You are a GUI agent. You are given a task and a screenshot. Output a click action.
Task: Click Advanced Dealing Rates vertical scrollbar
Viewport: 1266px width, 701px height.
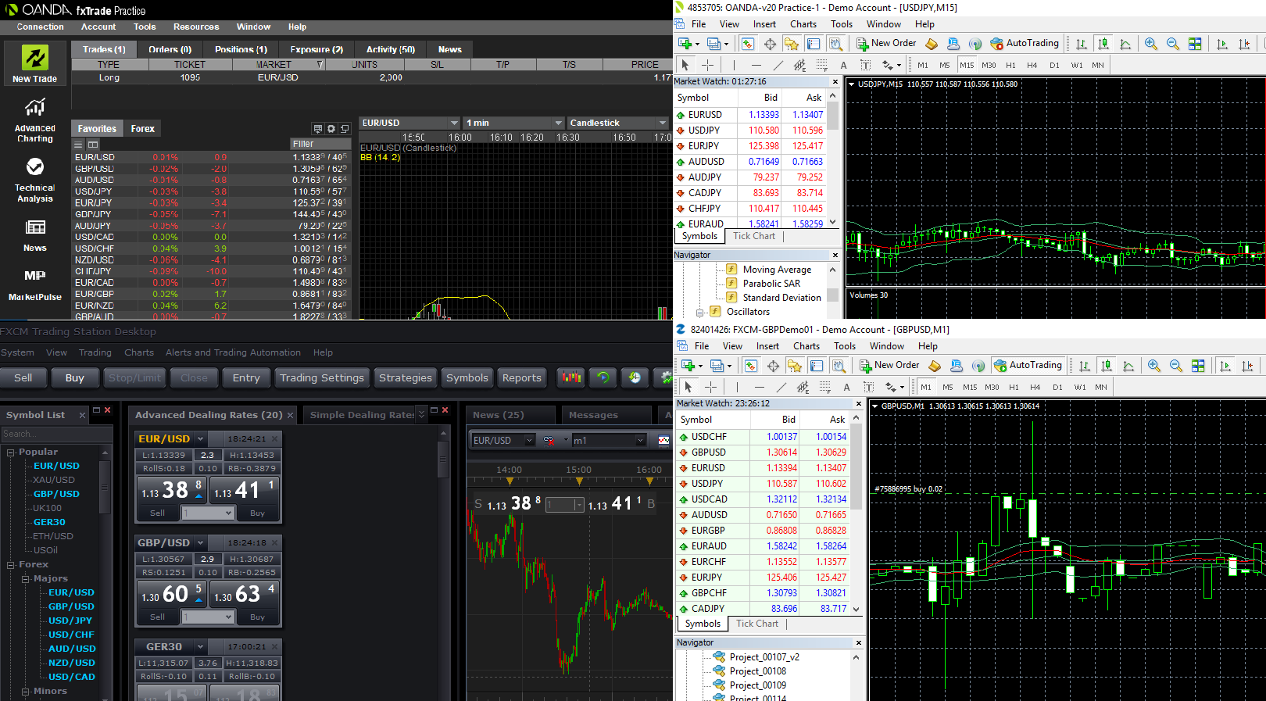[x=443, y=460]
